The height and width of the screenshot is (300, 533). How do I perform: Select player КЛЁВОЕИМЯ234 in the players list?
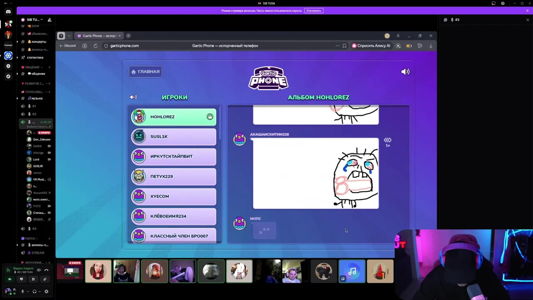click(174, 216)
